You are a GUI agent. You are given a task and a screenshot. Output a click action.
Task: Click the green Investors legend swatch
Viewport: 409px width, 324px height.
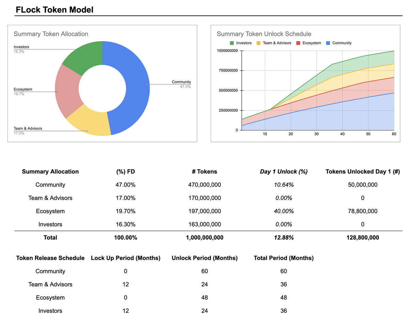pyautogui.click(x=232, y=43)
